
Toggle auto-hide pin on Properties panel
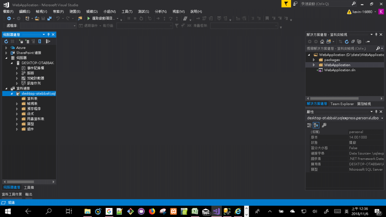pyautogui.click(x=376, y=112)
